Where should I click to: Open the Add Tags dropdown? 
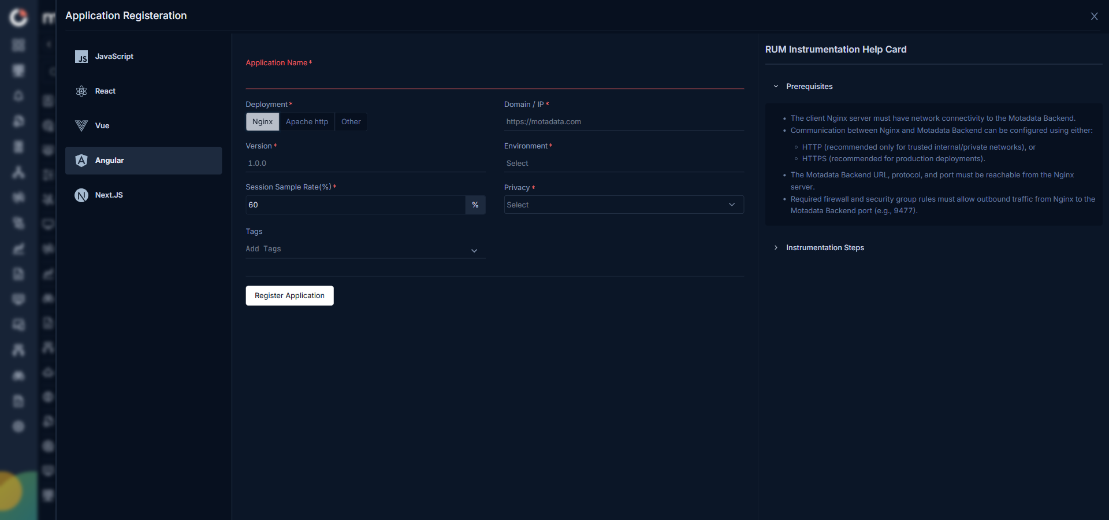pyautogui.click(x=365, y=249)
